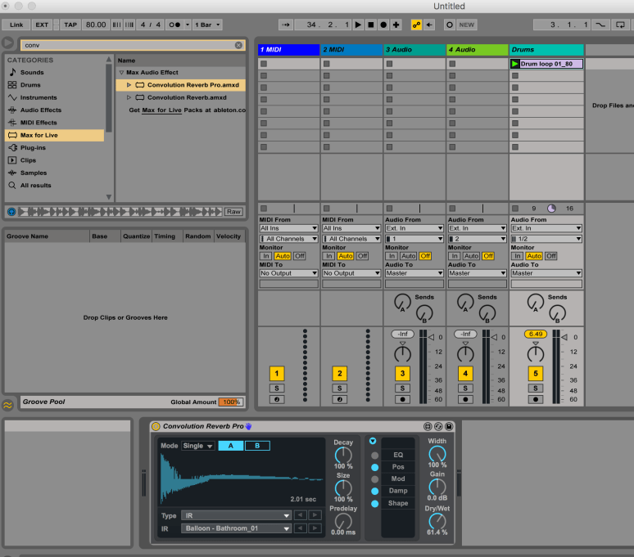Viewport: 634px width, 557px height.
Task: Click the Link button
Action: point(16,25)
